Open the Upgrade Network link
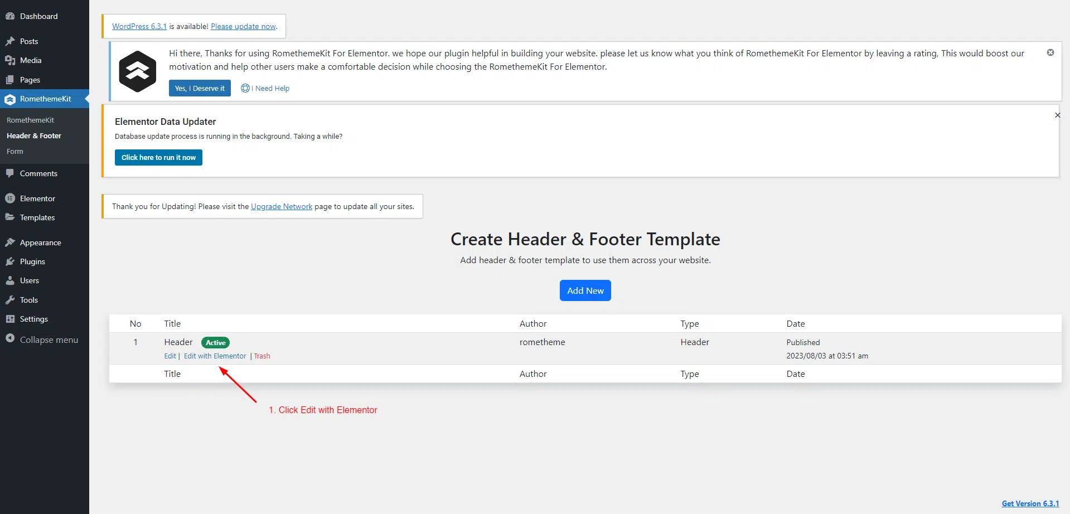The height and width of the screenshot is (514, 1070). pyautogui.click(x=282, y=206)
